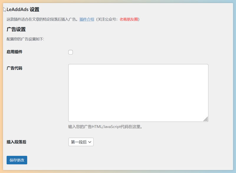Click the 广告设置 section heading

tap(16, 29)
